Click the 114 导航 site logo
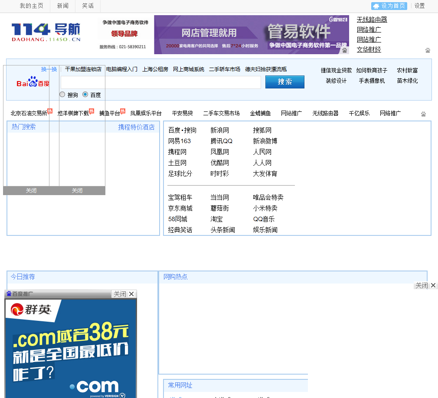Image resolution: width=438 pixels, height=398 pixels. click(x=46, y=33)
